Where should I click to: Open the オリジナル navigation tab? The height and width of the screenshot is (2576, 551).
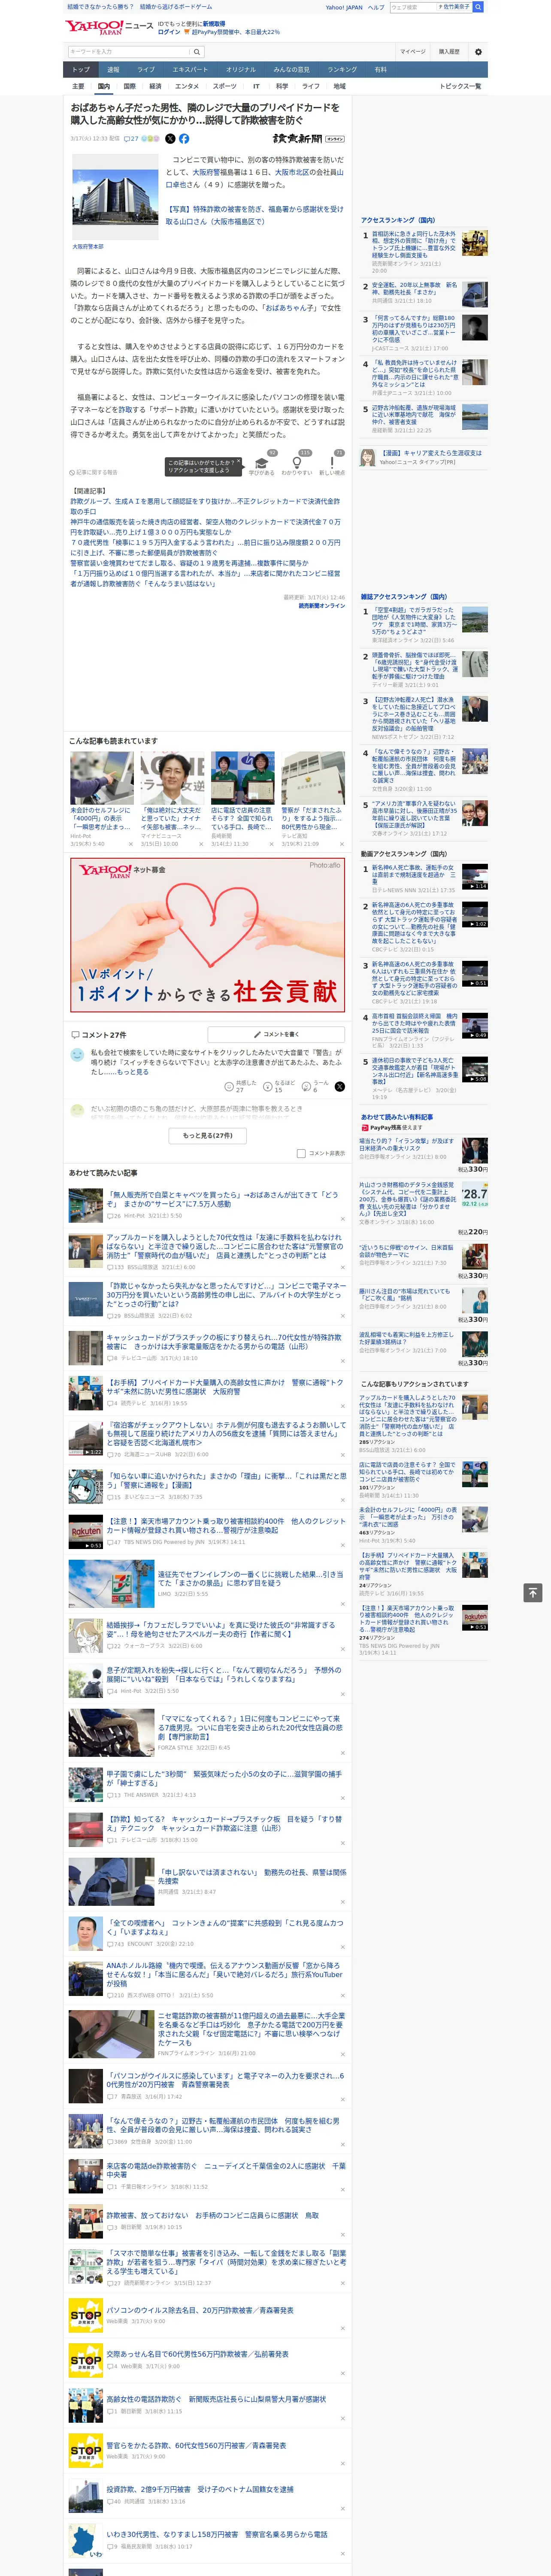coord(241,69)
